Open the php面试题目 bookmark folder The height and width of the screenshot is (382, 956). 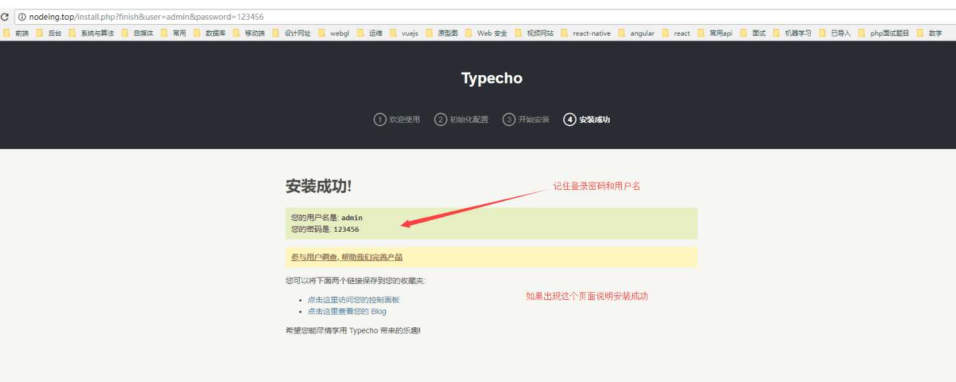(x=883, y=33)
